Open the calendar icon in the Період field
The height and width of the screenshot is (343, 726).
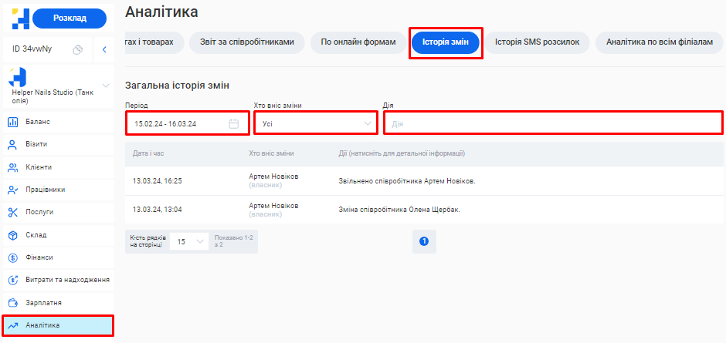tap(233, 123)
